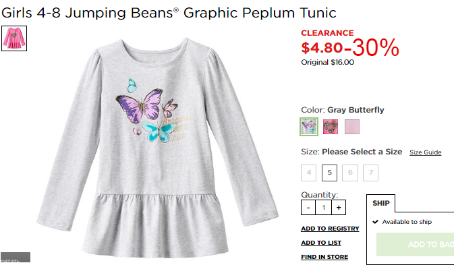The height and width of the screenshot is (265, 454).
Task: Select size 6
Action: tap(350, 173)
